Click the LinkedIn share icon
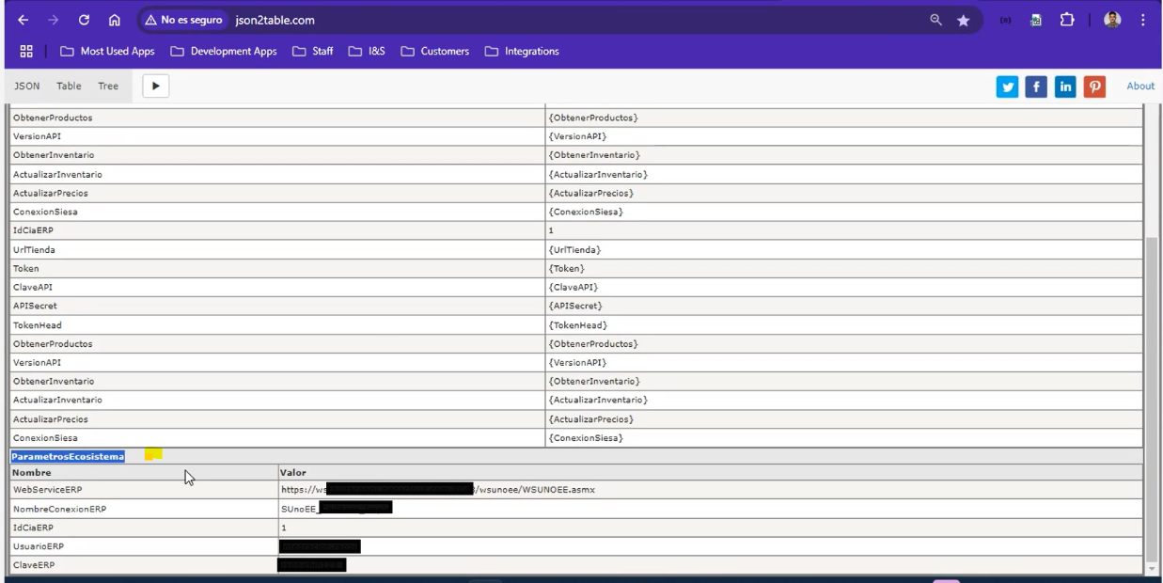 (x=1065, y=87)
